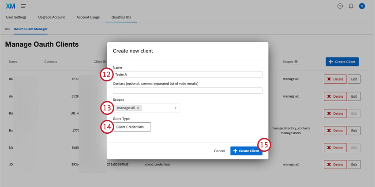
Task: Open the user account avatar
Action: 362,6
